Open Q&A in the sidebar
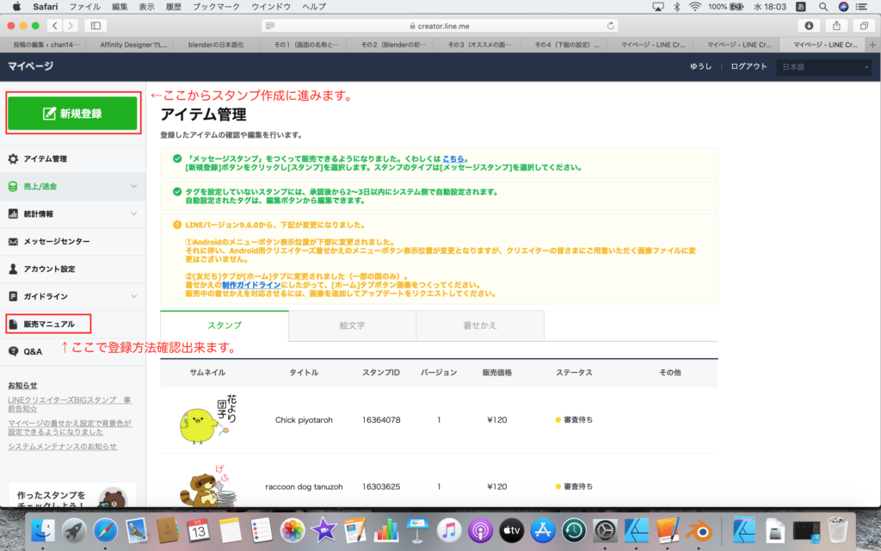The width and height of the screenshot is (881, 551). pyautogui.click(x=73, y=351)
